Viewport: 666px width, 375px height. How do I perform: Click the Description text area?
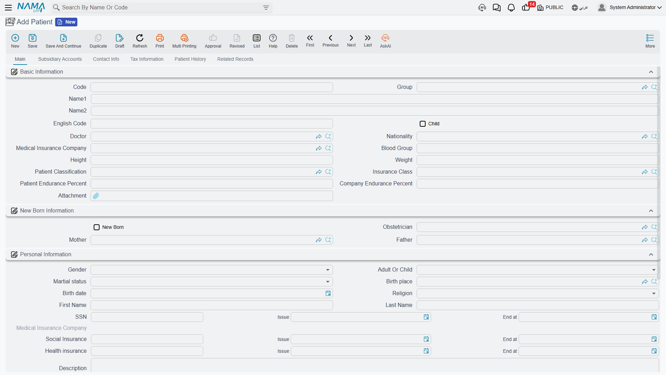(375, 365)
